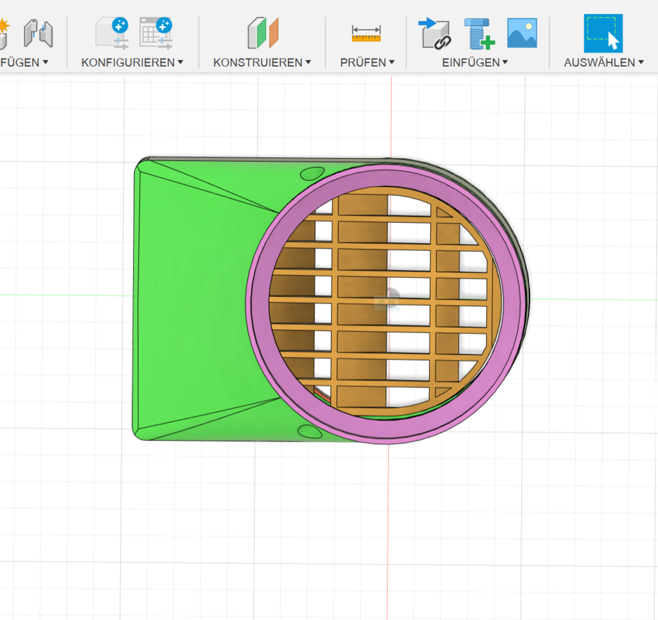The image size is (658, 620).
Task: Open the PRÜFEN dropdown menu
Action: (367, 62)
